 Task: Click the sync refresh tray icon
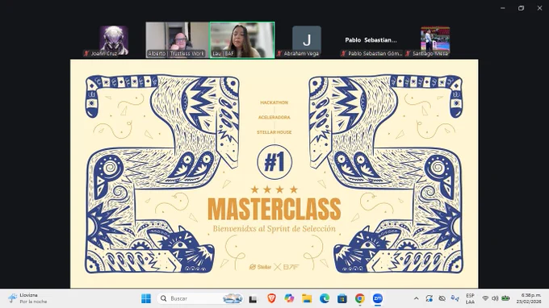point(430,298)
